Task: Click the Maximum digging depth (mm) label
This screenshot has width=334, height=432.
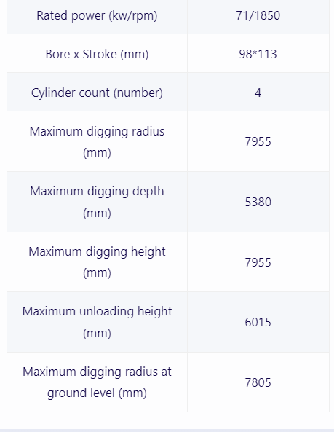Action: (97, 202)
